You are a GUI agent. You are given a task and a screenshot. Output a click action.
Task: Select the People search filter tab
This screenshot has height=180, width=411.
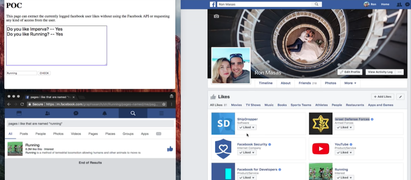pos(41,134)
